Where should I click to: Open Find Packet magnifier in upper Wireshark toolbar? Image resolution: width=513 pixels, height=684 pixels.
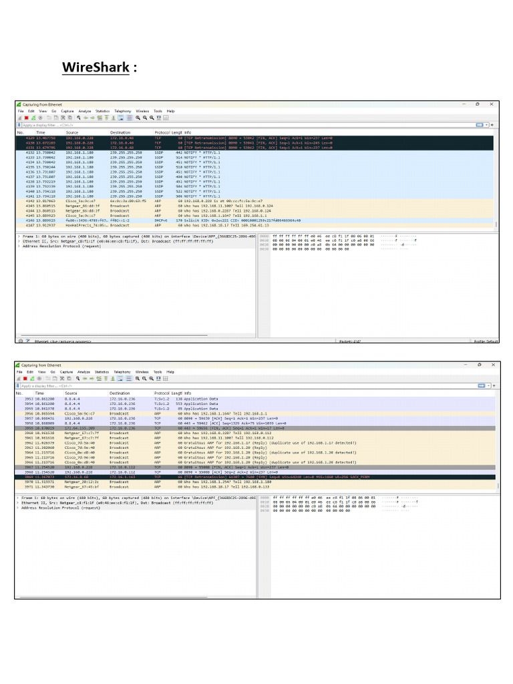79,118
